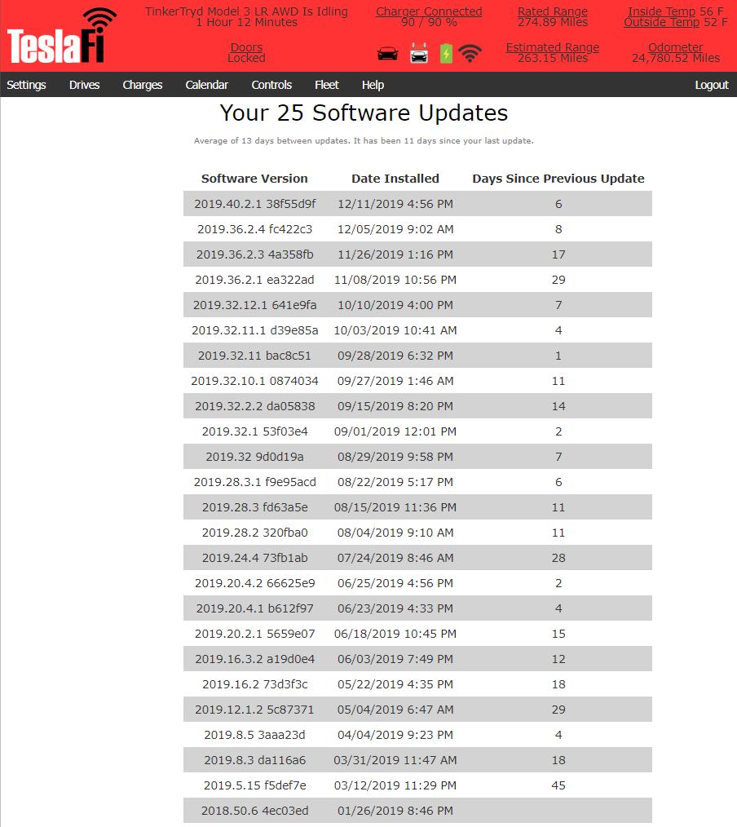
Task: Click the green battery charging icon
Action: coord(446,53)
